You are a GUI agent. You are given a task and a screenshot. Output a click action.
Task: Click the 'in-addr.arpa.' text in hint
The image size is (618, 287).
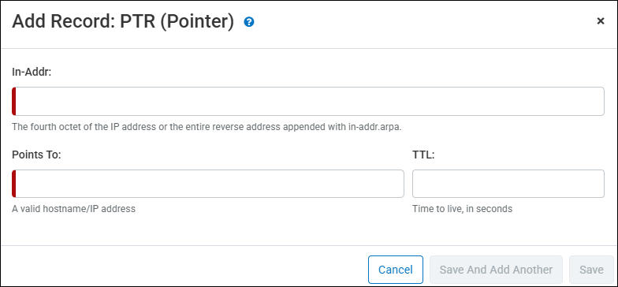(375, 128)
